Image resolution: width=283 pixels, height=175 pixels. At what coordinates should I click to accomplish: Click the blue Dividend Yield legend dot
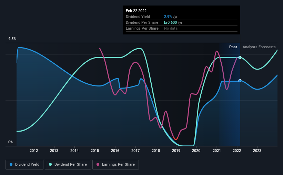(11, 164)
